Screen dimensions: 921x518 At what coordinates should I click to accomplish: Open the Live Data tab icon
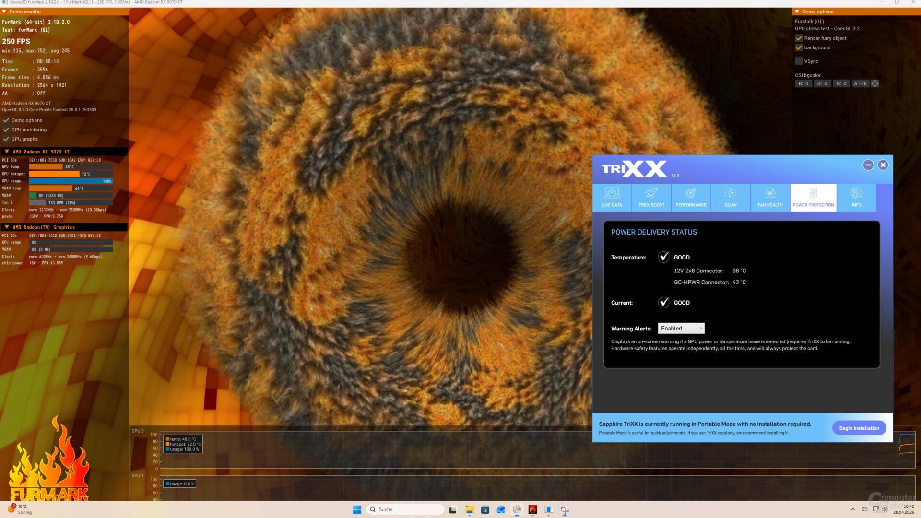(612, 193)
